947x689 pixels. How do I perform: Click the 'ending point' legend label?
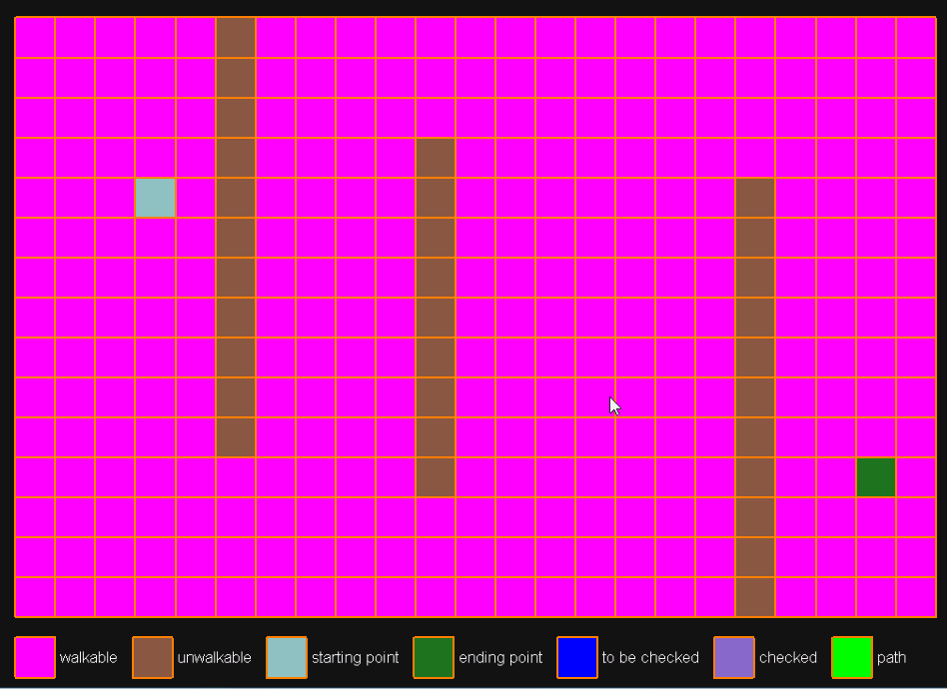pos(500,658)
